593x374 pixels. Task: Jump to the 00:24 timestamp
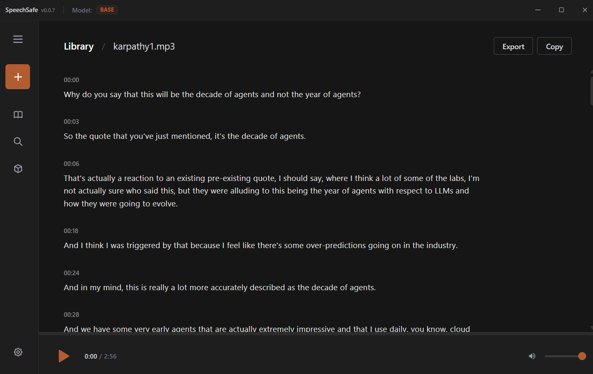(x=71, y=273)
